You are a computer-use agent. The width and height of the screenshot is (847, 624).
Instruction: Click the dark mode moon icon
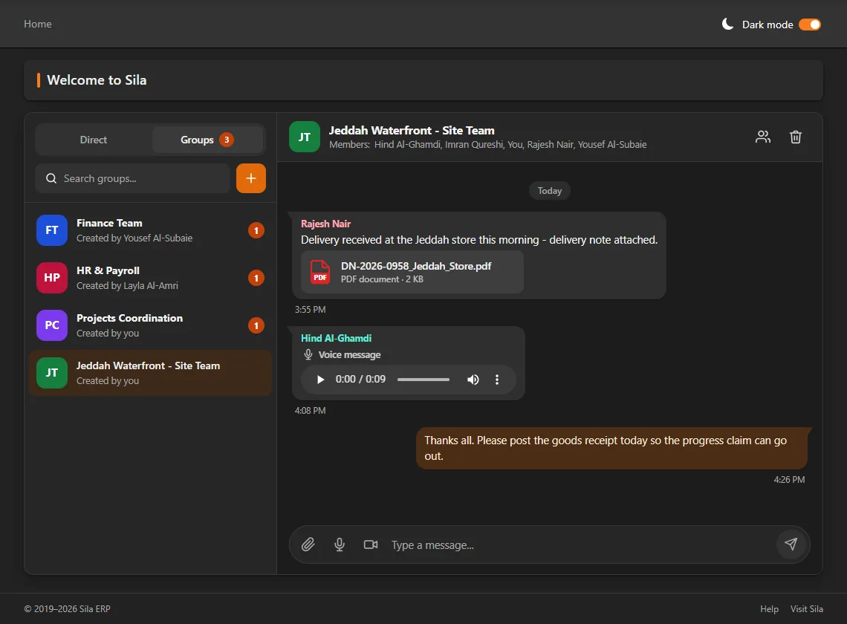pyautogui.click(x=727, y=25)
